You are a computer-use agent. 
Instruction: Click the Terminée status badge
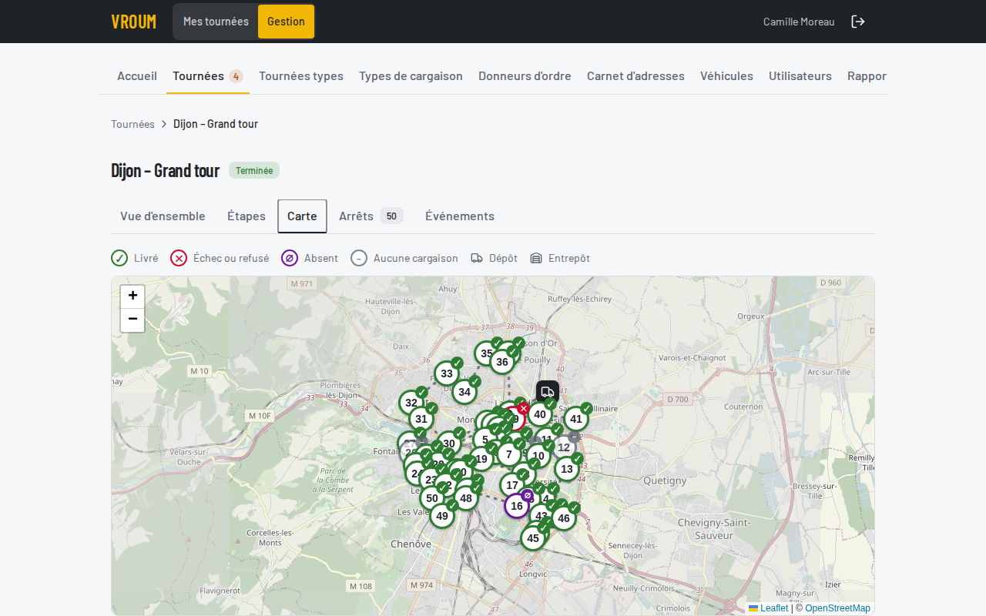tap(254, 170)
